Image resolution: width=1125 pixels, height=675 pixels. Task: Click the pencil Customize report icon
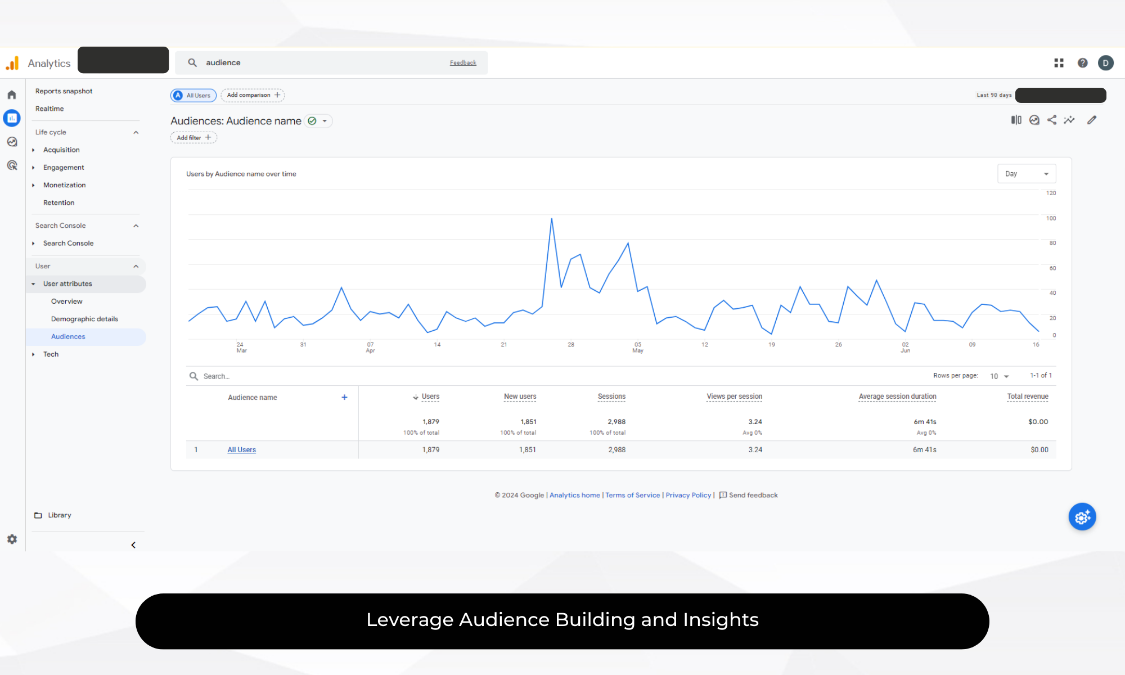(1092, 120)
